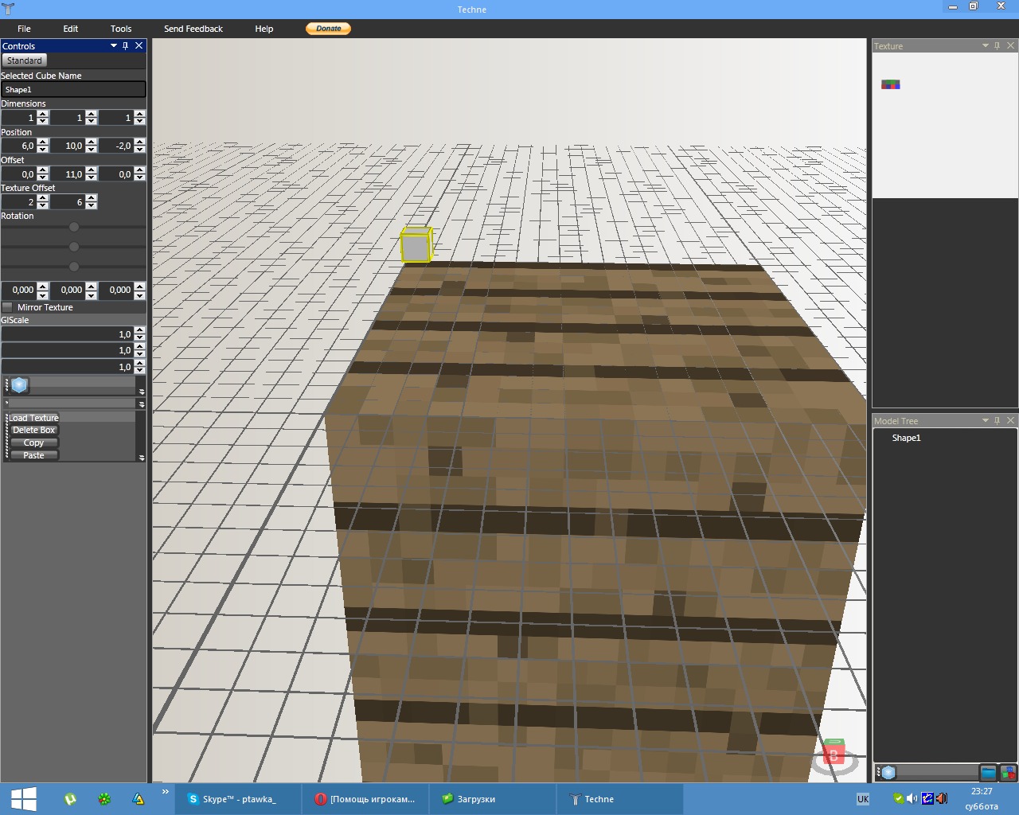The height and width of the screenshot is (815, 1019).
Task: Expand the cube toolbar overflow in Controls
Action: (x=142, y=391)
